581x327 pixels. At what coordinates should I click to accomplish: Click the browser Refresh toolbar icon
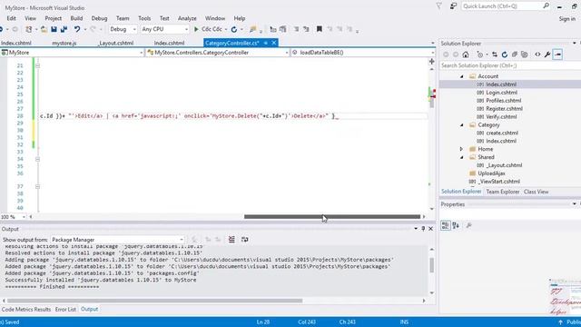pos(234,29)
